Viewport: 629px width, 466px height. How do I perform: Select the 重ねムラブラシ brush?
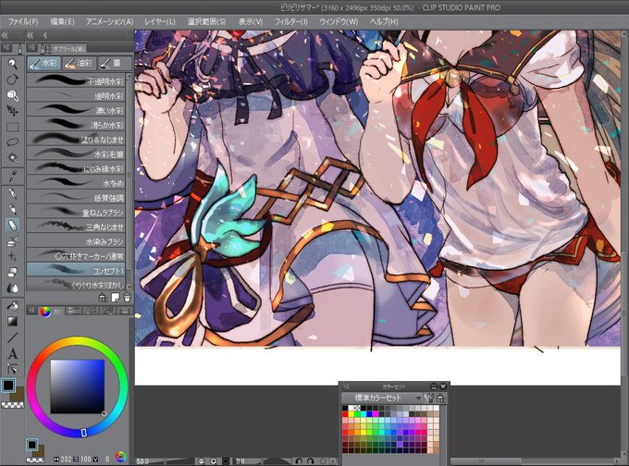[76, 212]
